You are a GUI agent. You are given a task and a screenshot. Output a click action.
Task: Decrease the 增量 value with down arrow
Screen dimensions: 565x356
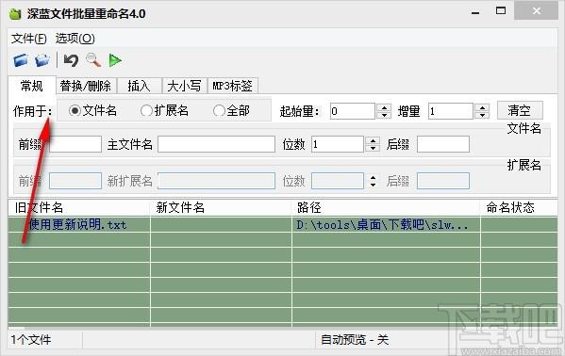coord(482,115)
